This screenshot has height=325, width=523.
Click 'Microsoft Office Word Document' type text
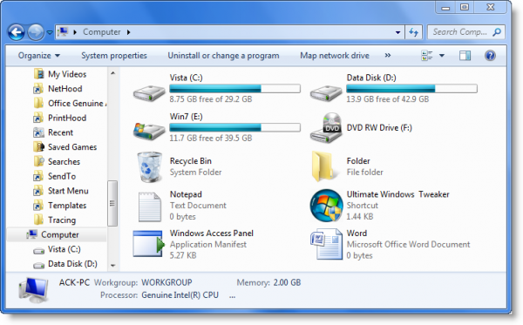pyautogui.click(x=408, y=244)
